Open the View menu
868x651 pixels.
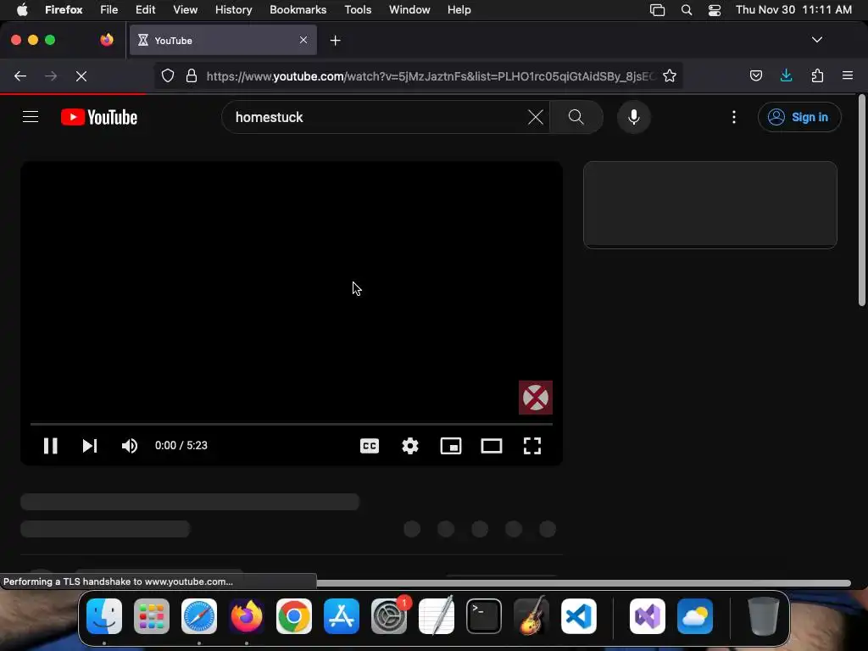click(185, 9)
